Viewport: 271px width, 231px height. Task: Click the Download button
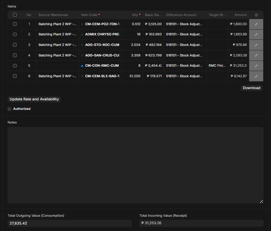[x=252, y=88]
